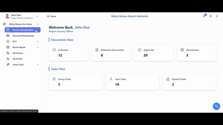The width and height of the screenshot is (223, 125).
Task: Open Smart Tools label in sidebar
Action: [18, 65]
